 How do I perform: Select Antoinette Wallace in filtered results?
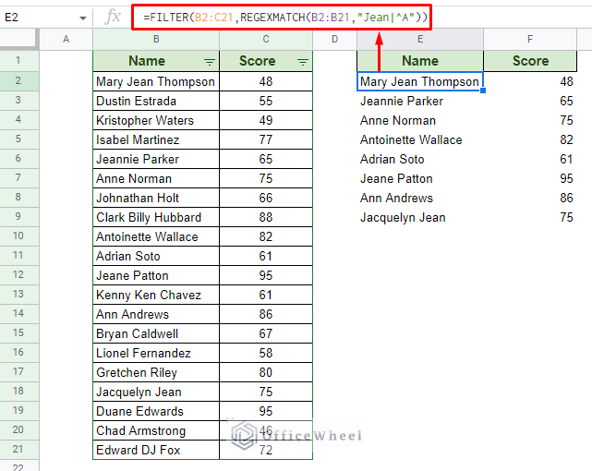(x=420, y=140)
